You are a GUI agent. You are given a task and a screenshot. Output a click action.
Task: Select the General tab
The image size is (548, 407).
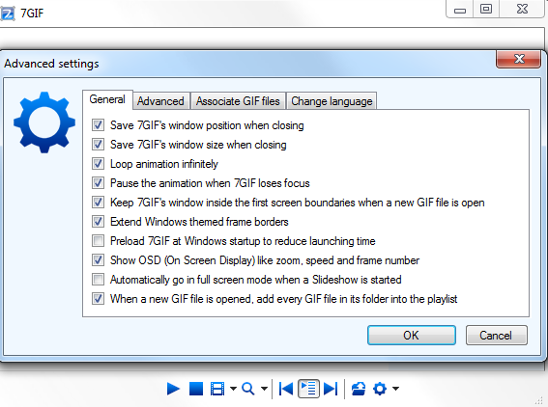pos(107,99)
